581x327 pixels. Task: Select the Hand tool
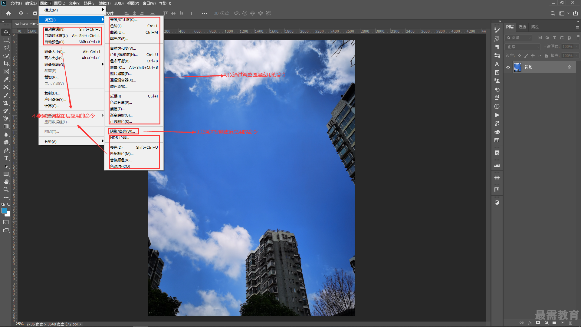click(6, 182)
